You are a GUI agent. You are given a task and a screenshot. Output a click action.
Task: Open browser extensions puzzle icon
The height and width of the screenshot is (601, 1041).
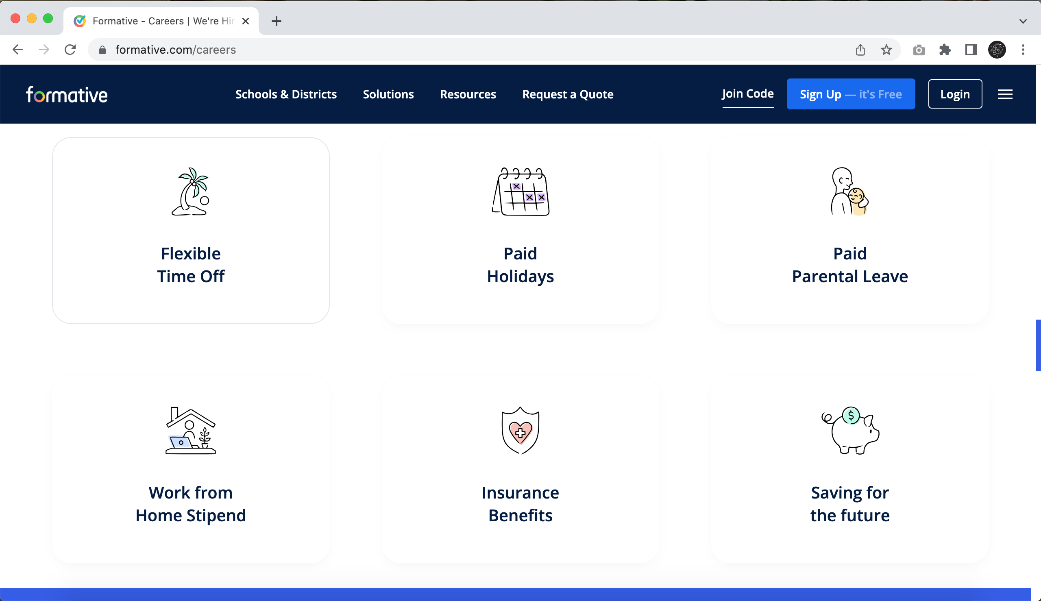click(x=944, y=50)
